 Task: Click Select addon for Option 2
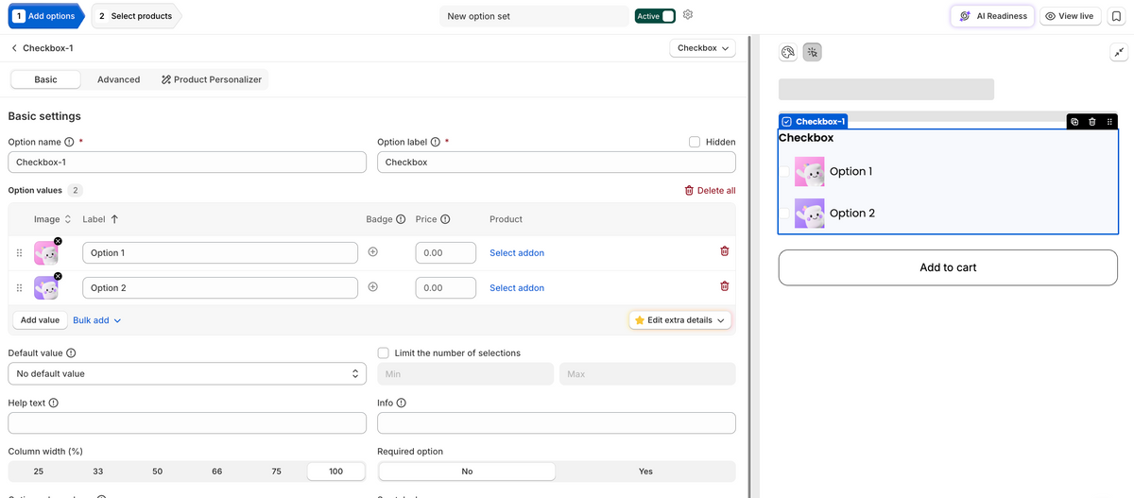click(517, 288)
